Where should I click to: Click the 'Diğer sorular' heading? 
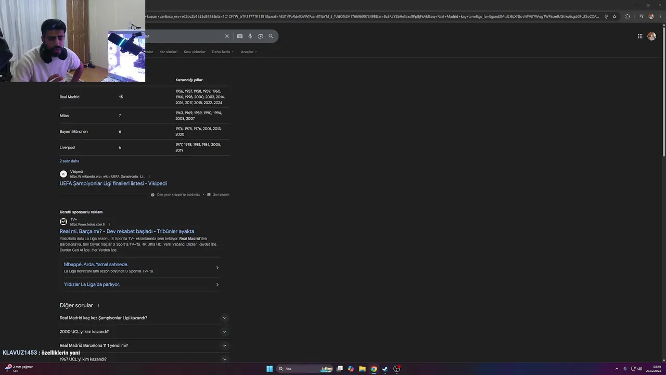click(x=76, y=306)
